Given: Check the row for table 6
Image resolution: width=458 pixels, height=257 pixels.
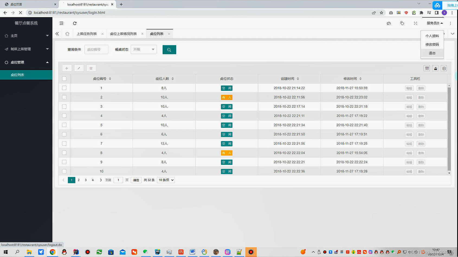Looking at the screenshot, I should tap(64, 134).
